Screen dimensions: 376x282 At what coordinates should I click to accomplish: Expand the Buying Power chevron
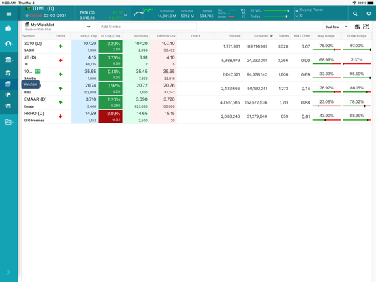[297, 16]
